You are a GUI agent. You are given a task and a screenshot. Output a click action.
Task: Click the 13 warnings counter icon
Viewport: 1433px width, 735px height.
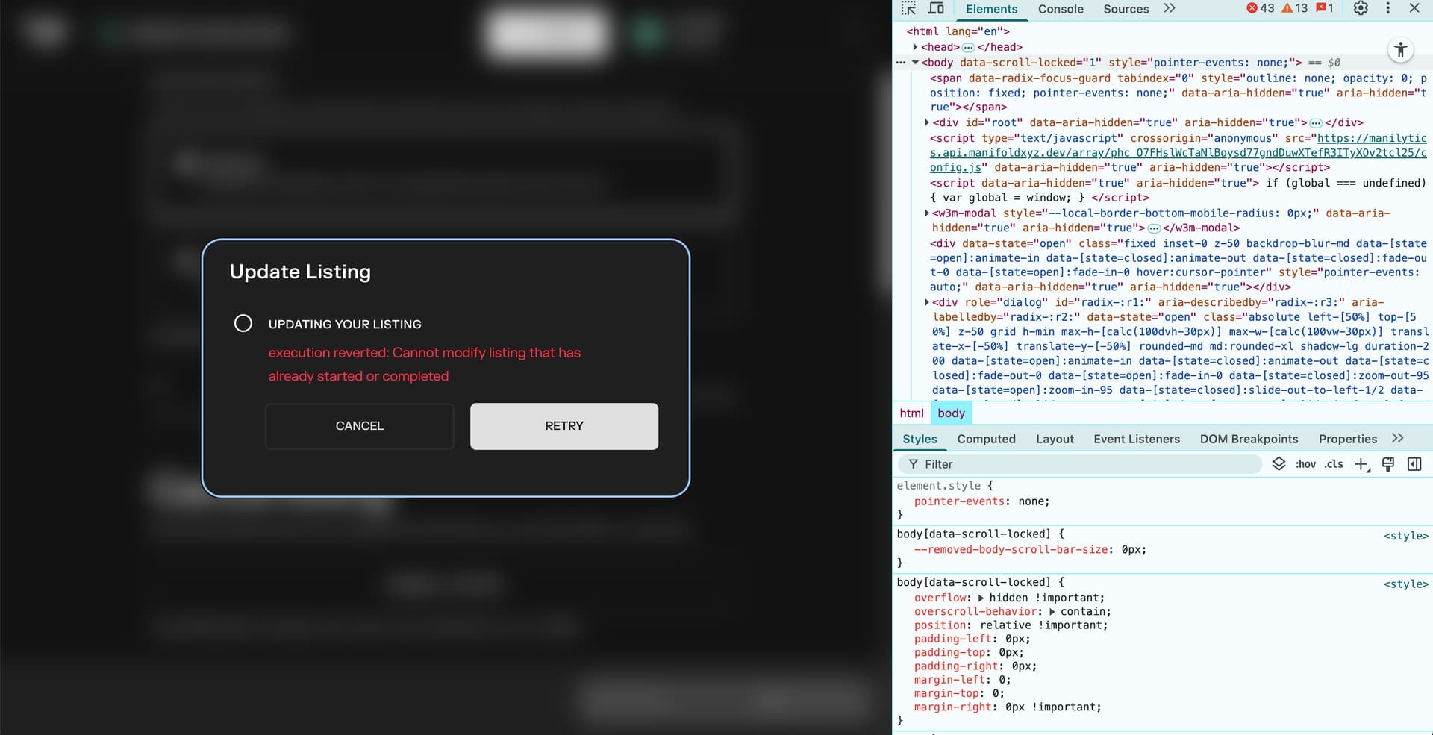1294,8
